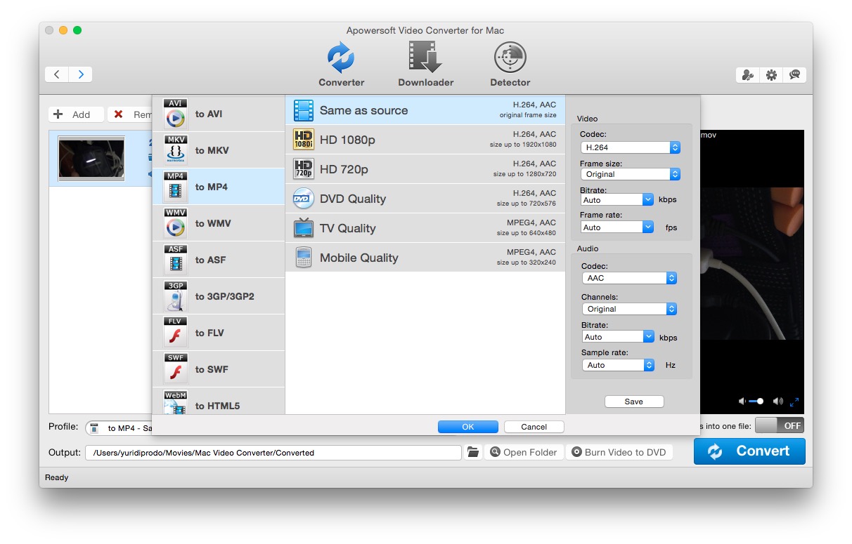
Task: Expand the preview to fullscreen
Action: 794,402
